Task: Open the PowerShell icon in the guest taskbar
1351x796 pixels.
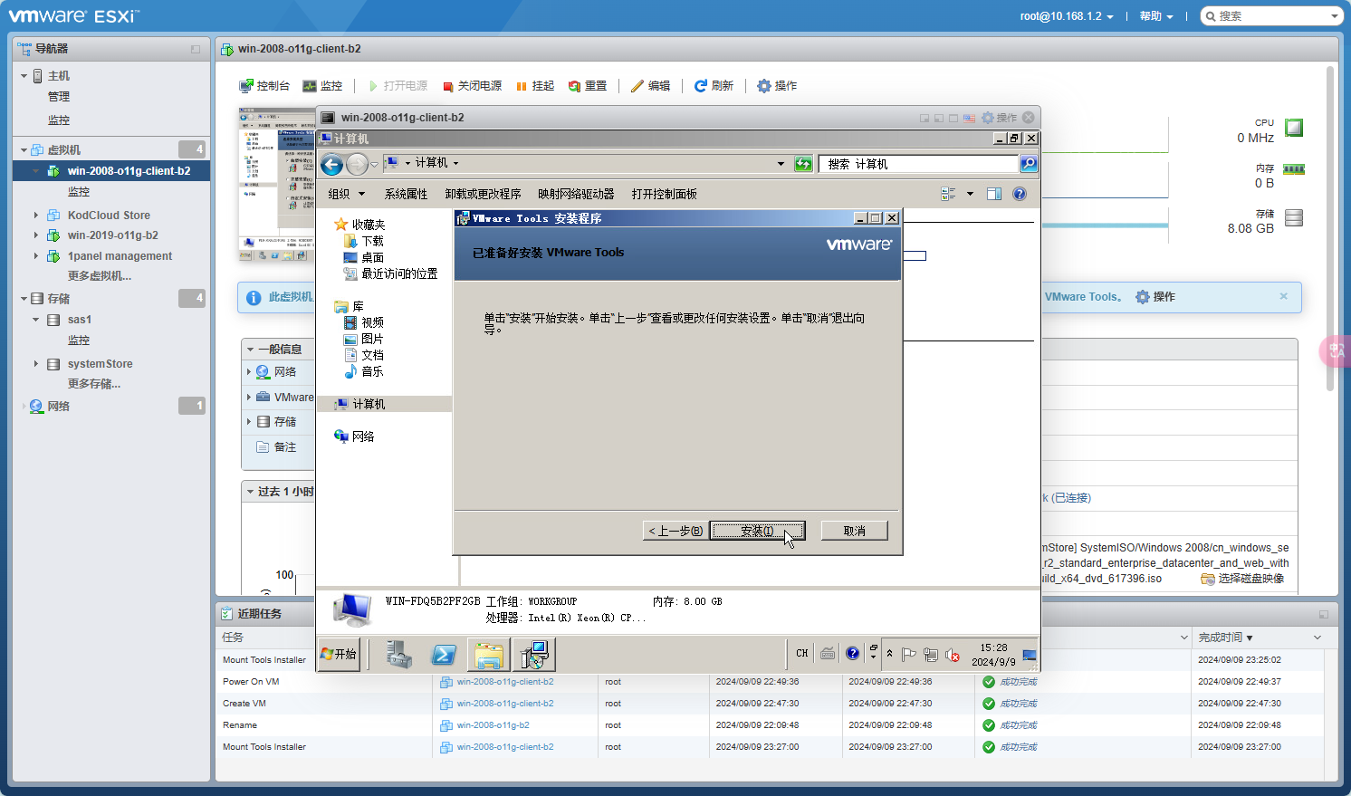Action: click(444, 654)
